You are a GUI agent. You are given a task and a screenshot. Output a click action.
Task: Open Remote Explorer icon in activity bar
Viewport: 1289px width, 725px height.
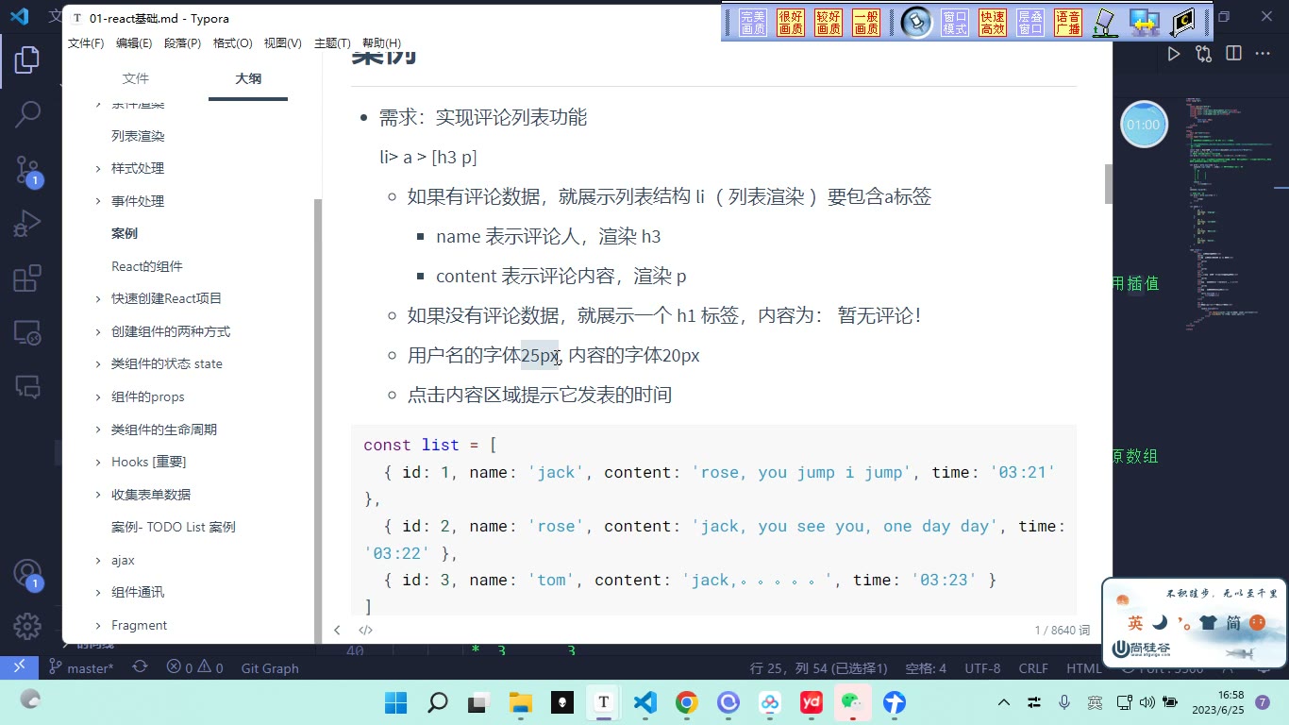pyautogui.click(x=27, y=332)
